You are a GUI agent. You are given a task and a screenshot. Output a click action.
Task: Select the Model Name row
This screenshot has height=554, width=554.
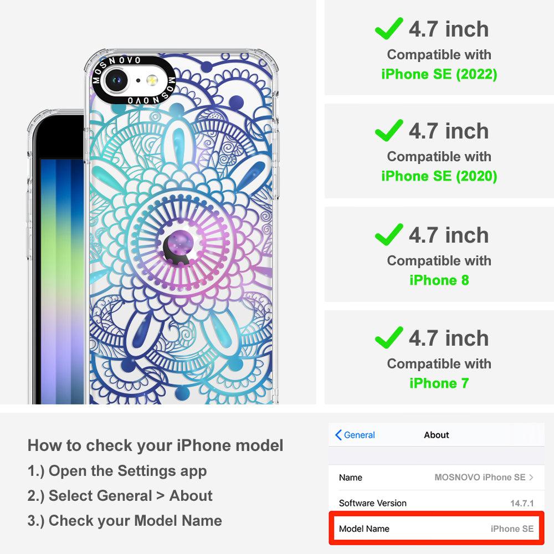click(437, 529)
